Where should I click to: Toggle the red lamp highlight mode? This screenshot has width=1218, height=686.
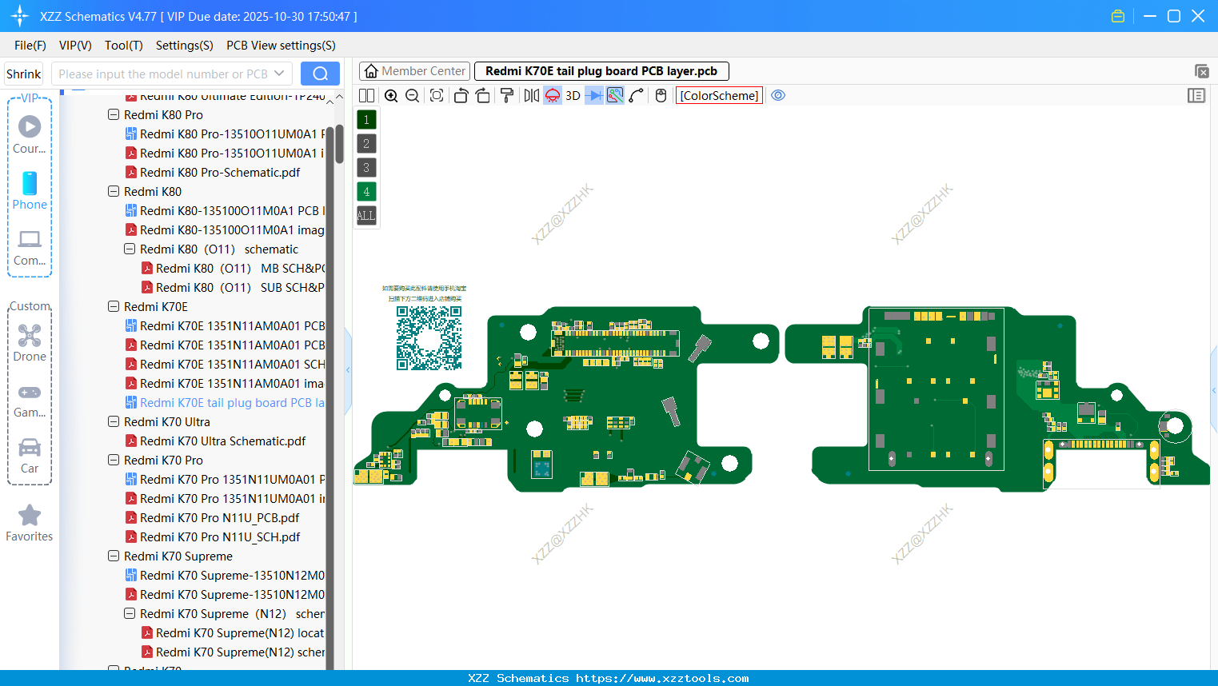click(552, 95)
